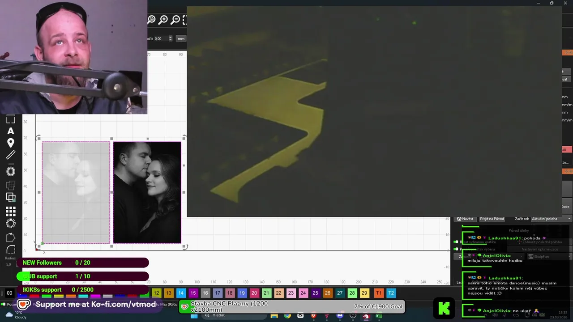Screen dimensions: 573x322
Task: Open the Circular array tool
Action: (11, 223)
